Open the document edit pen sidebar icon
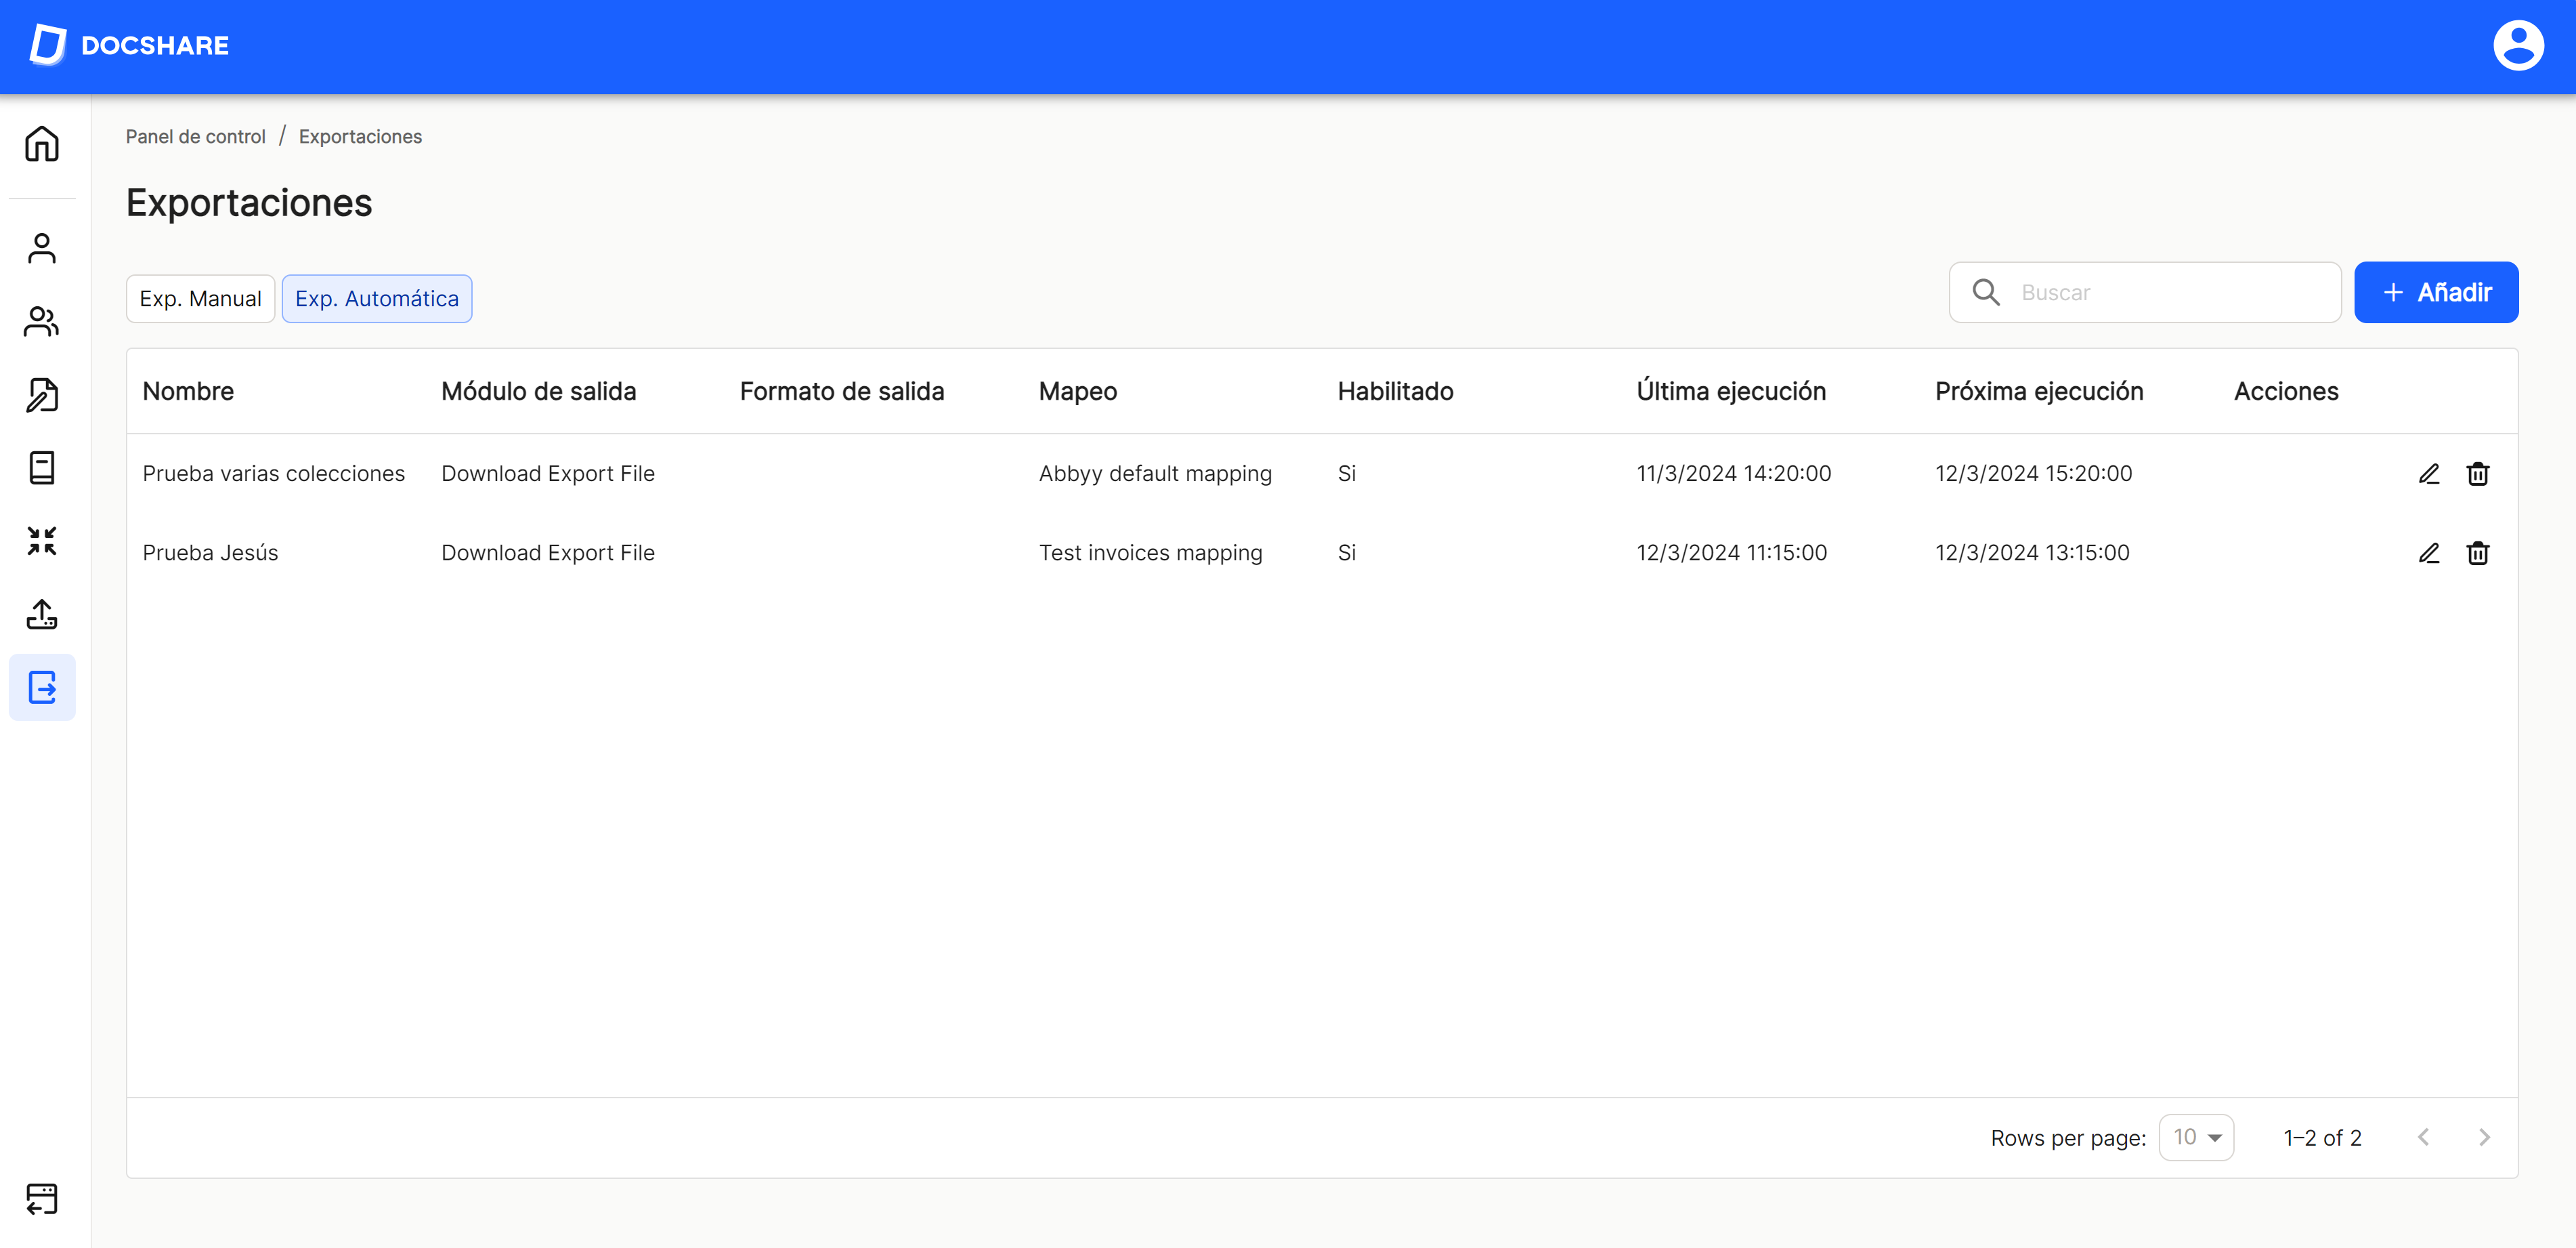 (42, 394)
